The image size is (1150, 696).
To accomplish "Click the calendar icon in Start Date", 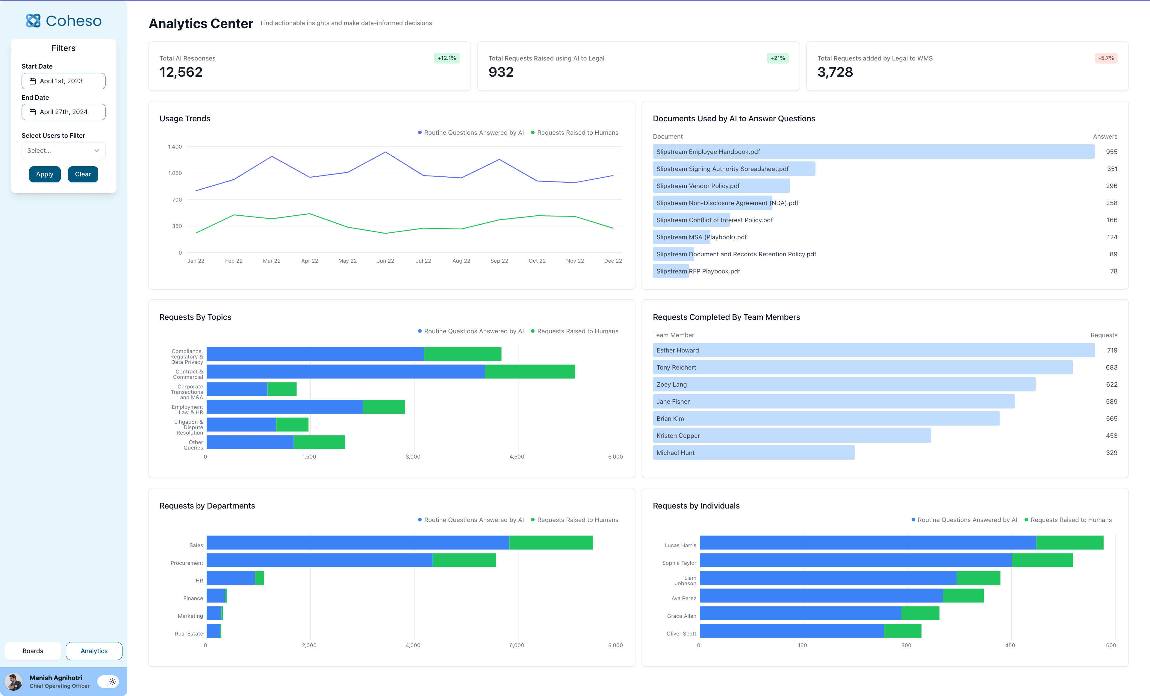I will point(33,81).
